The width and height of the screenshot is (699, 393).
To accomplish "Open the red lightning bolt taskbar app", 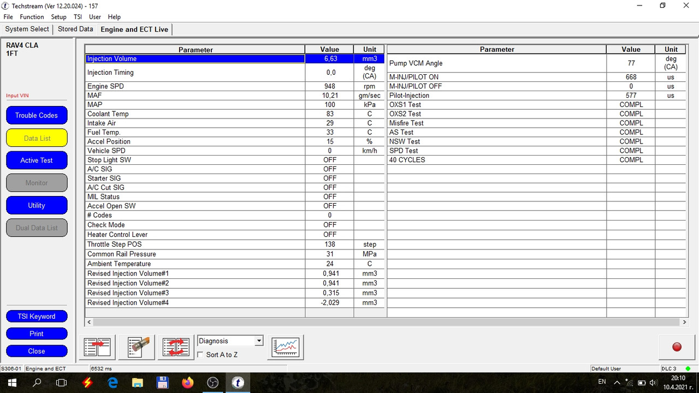I will (x=87, y=383).
